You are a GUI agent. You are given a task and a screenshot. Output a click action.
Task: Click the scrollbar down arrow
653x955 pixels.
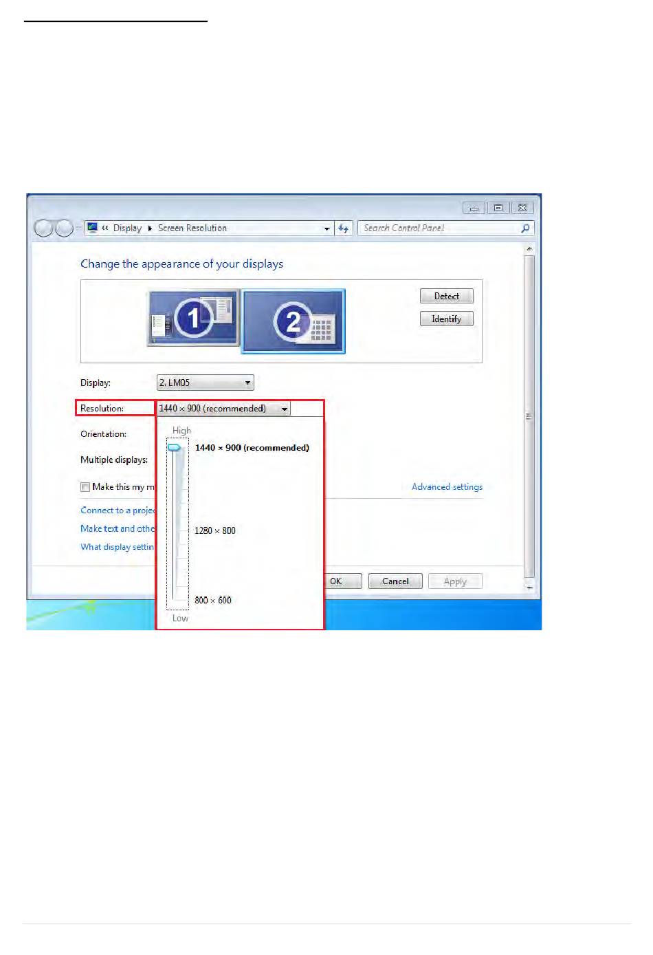coord(529,587)
